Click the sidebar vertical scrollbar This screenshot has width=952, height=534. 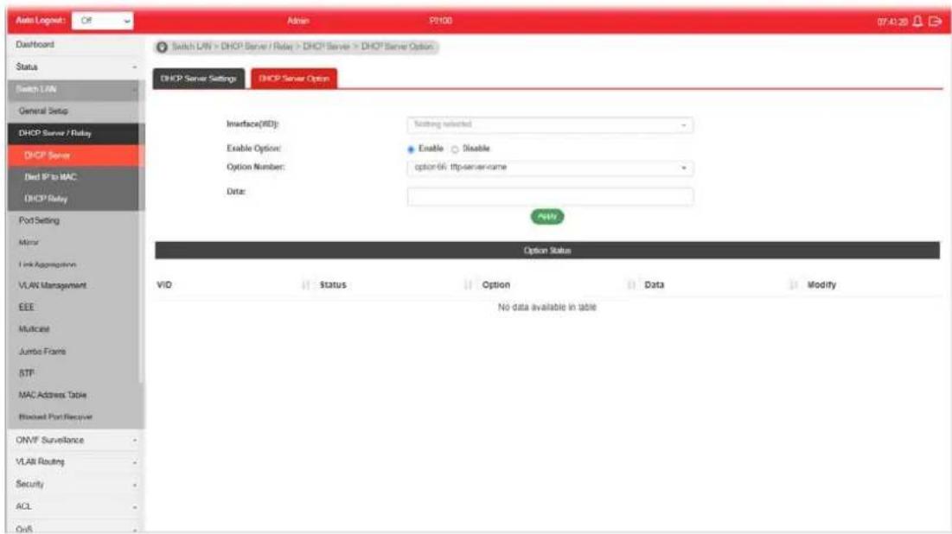pos(142,231)
